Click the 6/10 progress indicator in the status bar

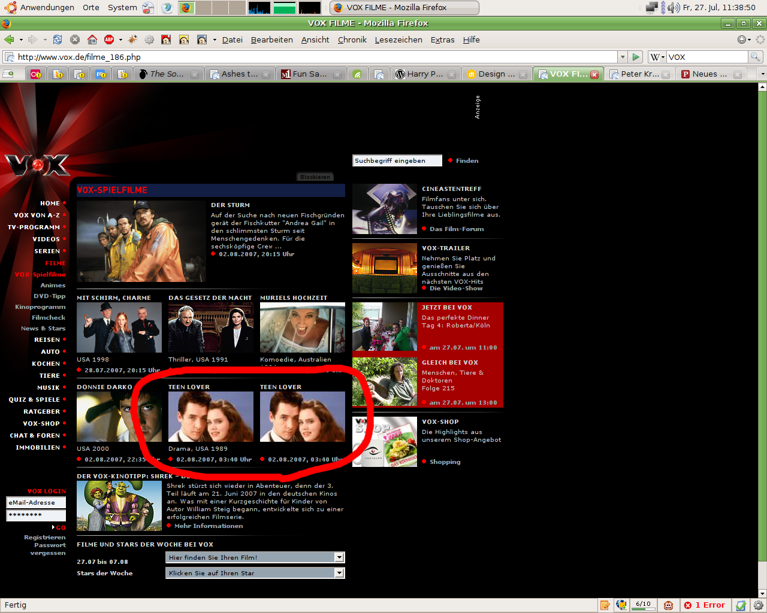point(643,605)
